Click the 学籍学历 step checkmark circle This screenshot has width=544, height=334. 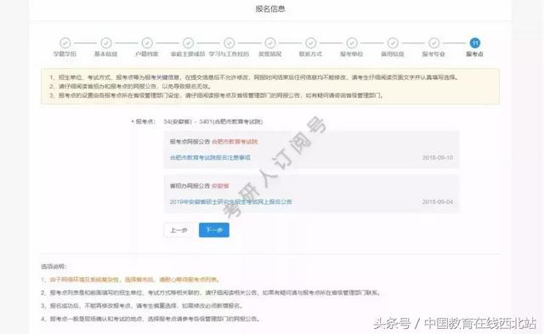(x=65, y=43)
